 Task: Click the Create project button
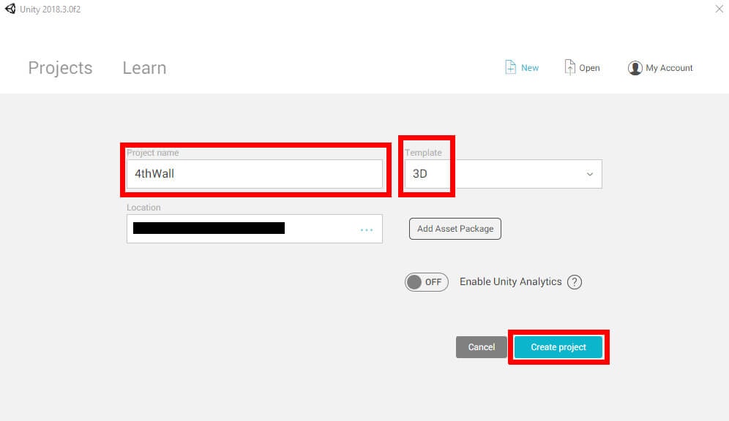tap(558, 347)
